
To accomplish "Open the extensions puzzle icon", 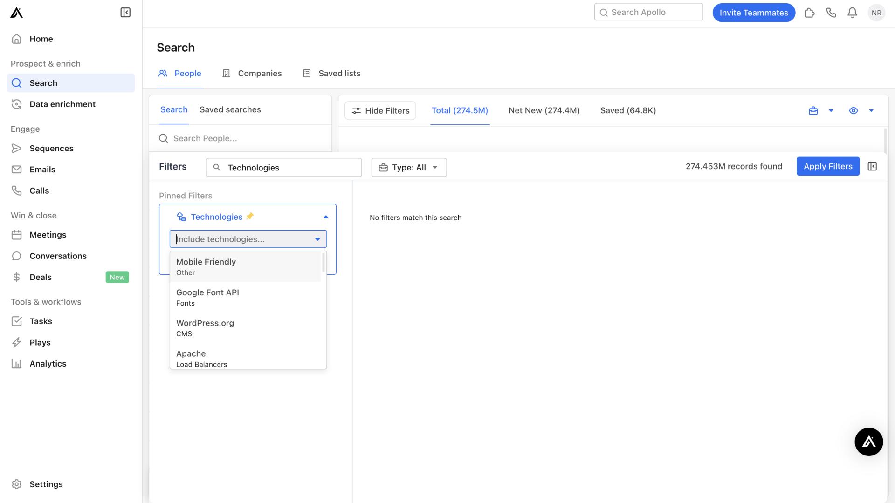I will [x=810, y=13].
